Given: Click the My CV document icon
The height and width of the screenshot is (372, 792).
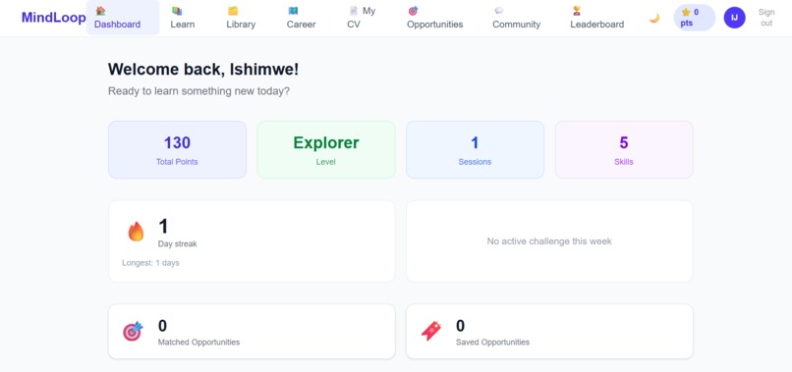Looking at the screenshot, I should [354, 11].
